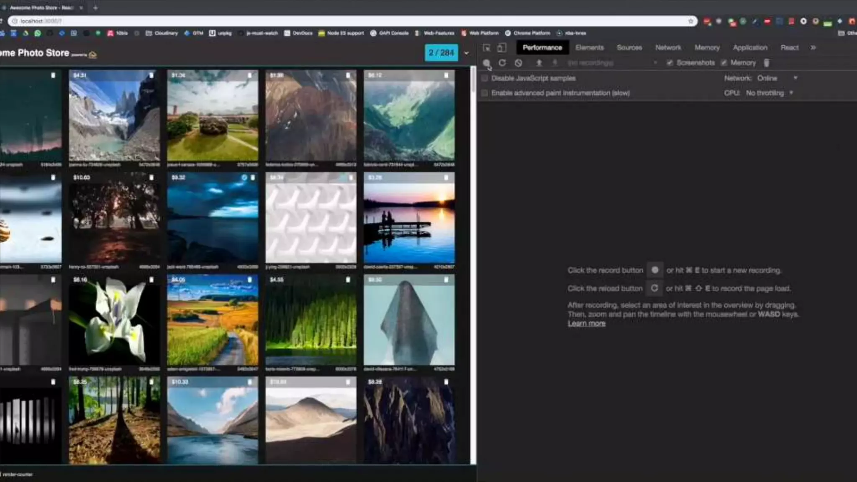Open the Network Online throttling dropdown
857x482 pixels.
(x=777, y=78)
